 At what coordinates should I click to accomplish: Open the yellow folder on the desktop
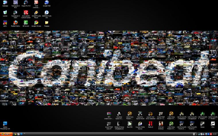[x=46, y=23]
